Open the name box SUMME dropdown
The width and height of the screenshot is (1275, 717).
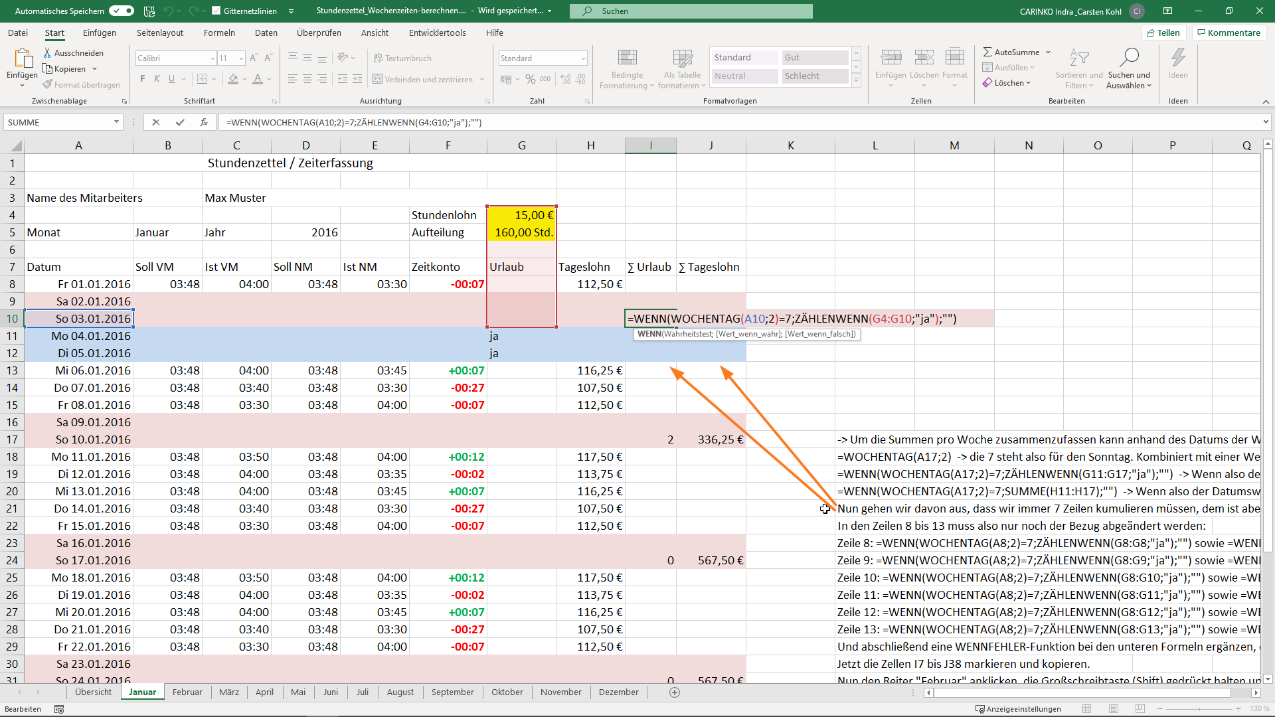coord(116,122)
